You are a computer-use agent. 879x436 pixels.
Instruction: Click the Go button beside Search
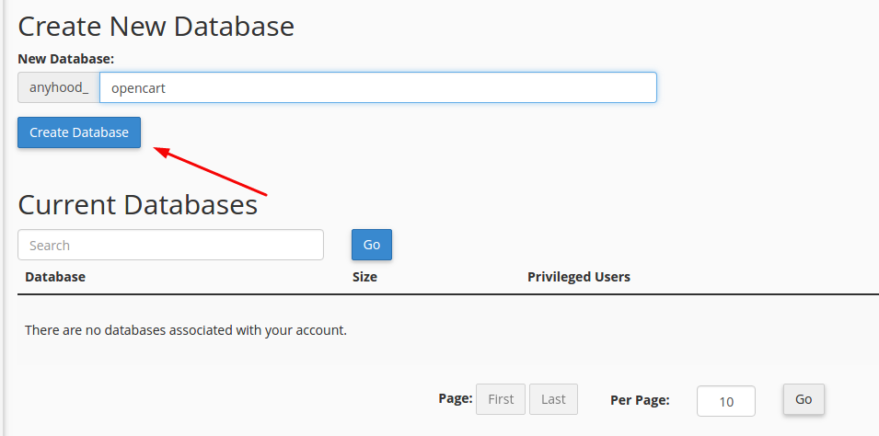(x=372, y=245)
